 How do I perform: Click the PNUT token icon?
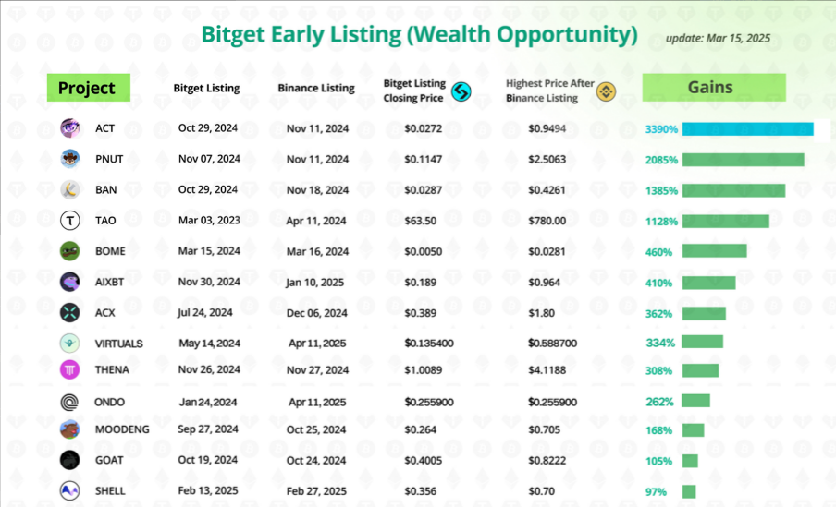(x=70, y=159)
